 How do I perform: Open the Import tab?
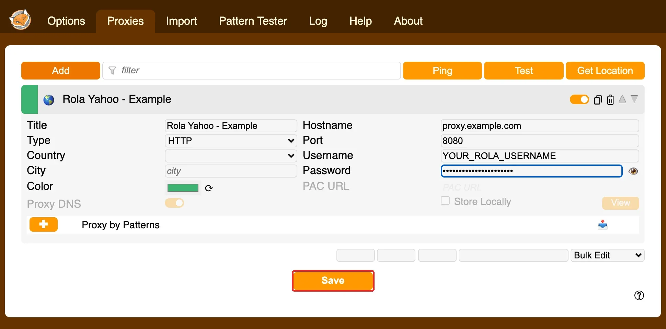click(x=181, y=21)
